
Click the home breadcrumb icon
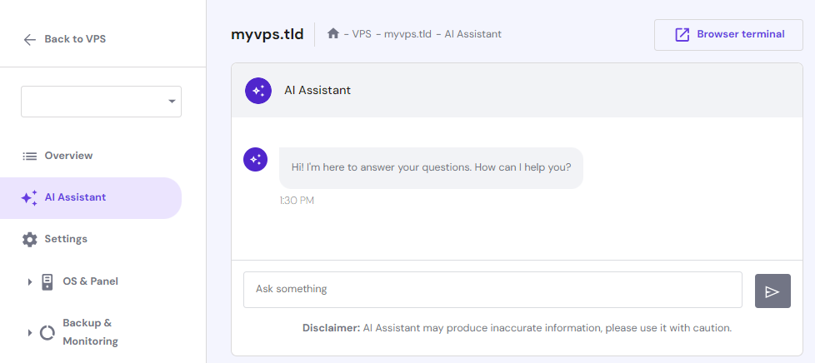click(x=333, y=34)
